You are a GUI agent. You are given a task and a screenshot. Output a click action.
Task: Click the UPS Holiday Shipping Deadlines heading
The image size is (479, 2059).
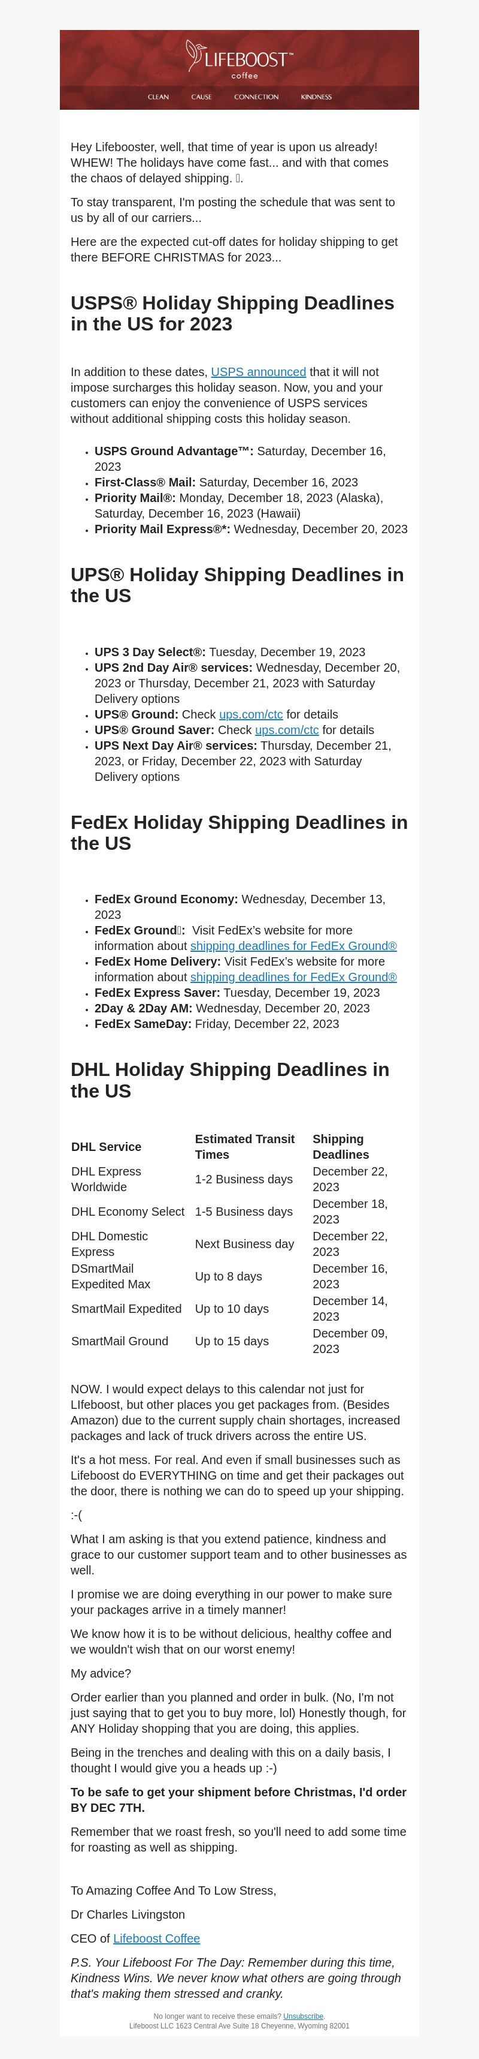click(237, 585)
